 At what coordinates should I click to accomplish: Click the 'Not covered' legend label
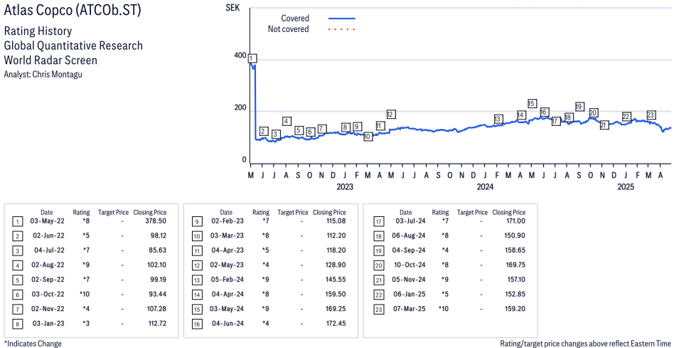[289, 29]
